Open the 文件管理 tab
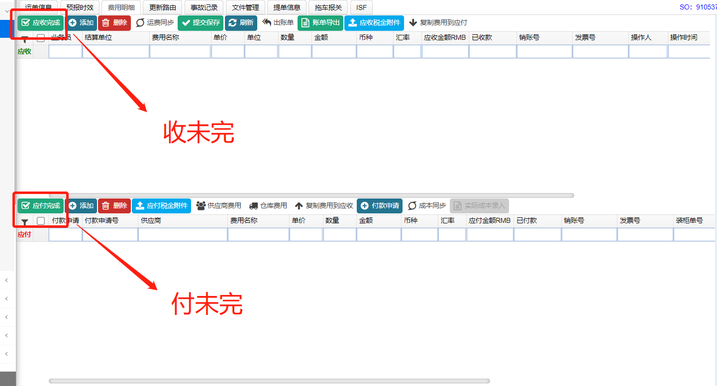Screen dimensions: 717x386 point(246,7)
